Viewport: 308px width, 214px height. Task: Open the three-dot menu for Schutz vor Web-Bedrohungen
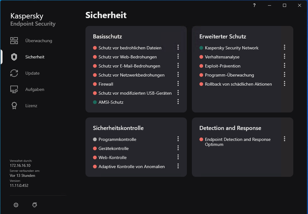(x=178, y=56)
